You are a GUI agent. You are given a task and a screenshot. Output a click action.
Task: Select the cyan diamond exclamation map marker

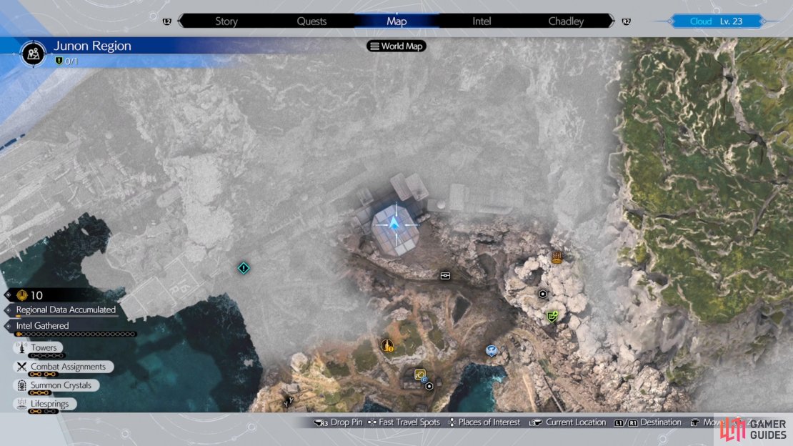pos(244,268)
